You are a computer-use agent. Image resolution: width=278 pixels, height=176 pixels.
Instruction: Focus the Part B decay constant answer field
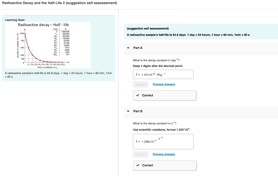[163, 142]
